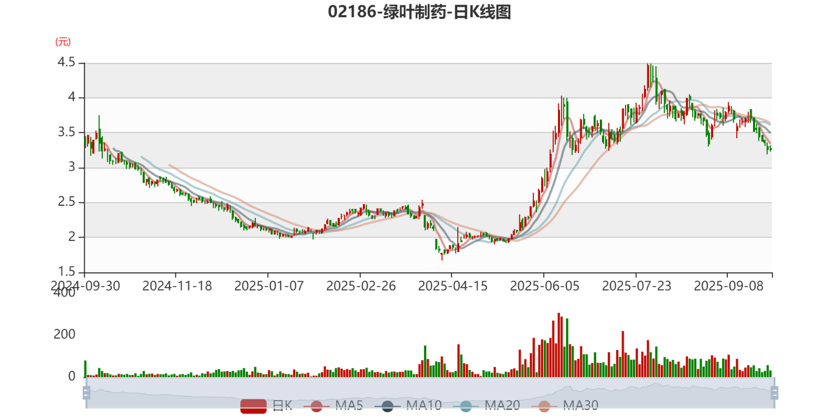Click the 2024-09-30 date axis label
Image resolution: width=839 pixels, height=419 pixels.
click(85, 286)
